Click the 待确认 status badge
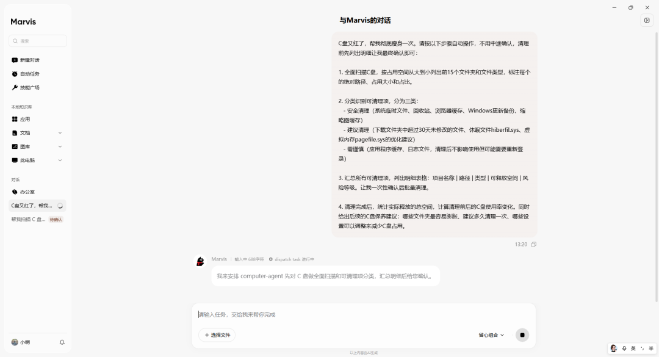 pos(56,220)
